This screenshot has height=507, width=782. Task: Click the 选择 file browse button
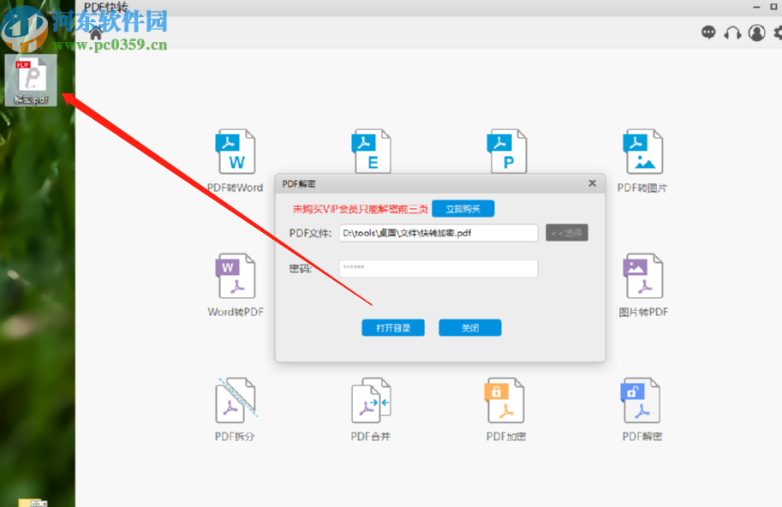pyautogui.click(x=566, y=233)
